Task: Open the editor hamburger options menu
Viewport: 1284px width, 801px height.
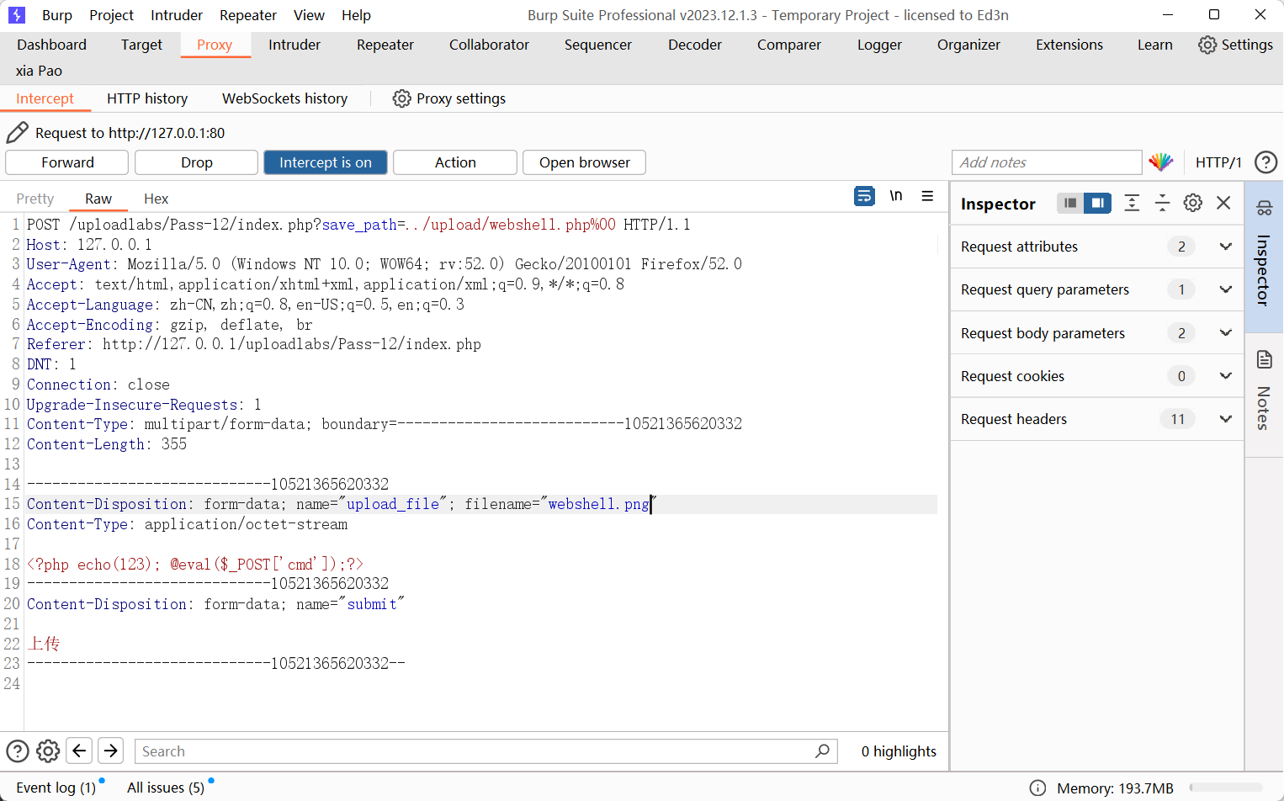Action: (927, 196)
